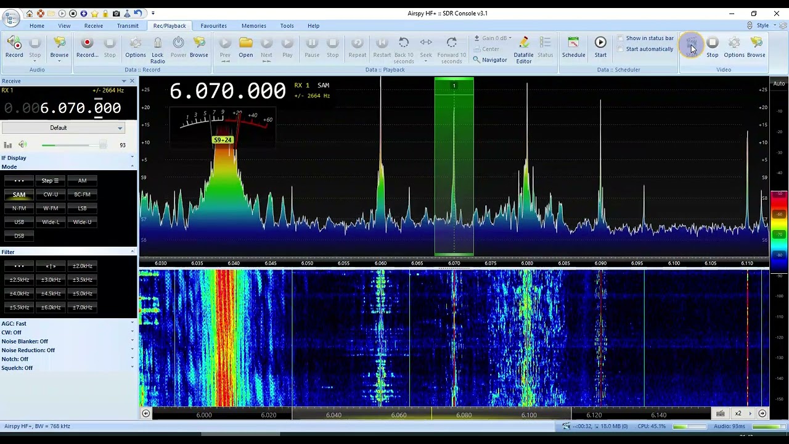This screenshot has height=444, width=789.
Task: Click the playback Pause button
Action: tap(312, 47)
